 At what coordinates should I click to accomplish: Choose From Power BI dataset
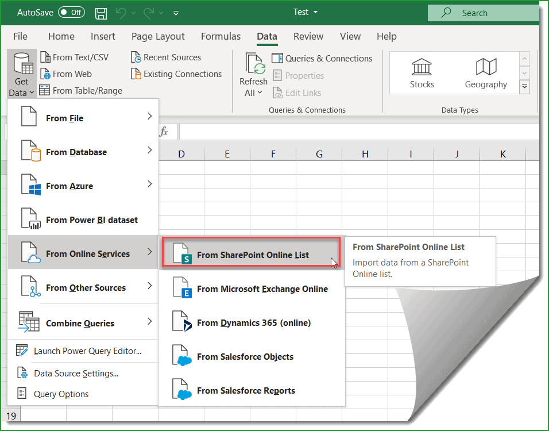[83, 220]
